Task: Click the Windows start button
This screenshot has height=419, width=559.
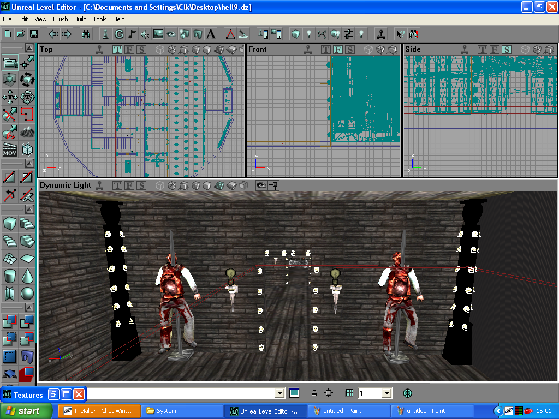Action: (x=26, y=411)
